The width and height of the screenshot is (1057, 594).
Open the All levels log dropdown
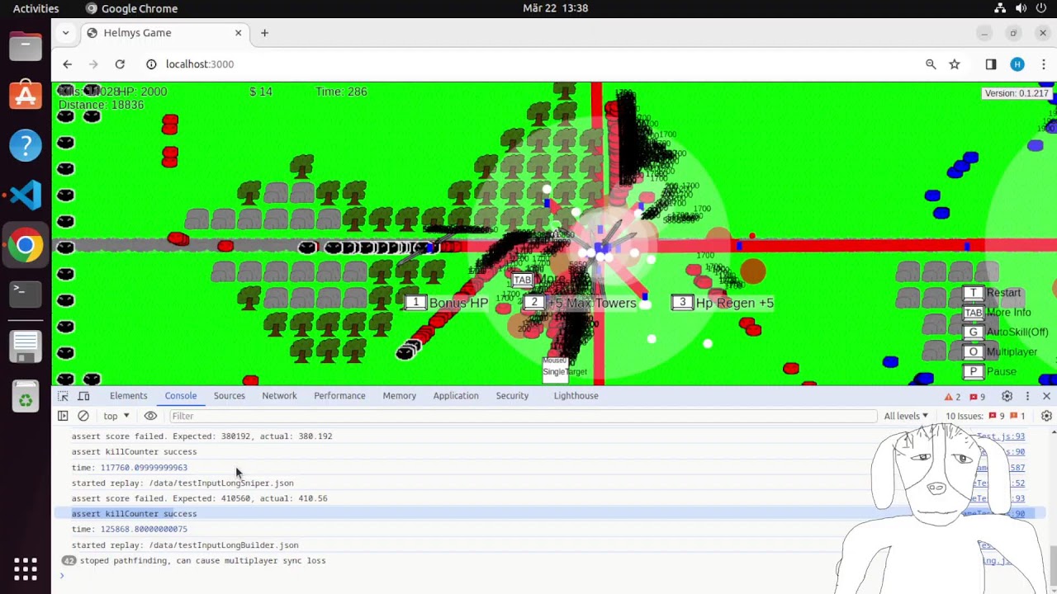pyautogui.click(x=906, y=416)
